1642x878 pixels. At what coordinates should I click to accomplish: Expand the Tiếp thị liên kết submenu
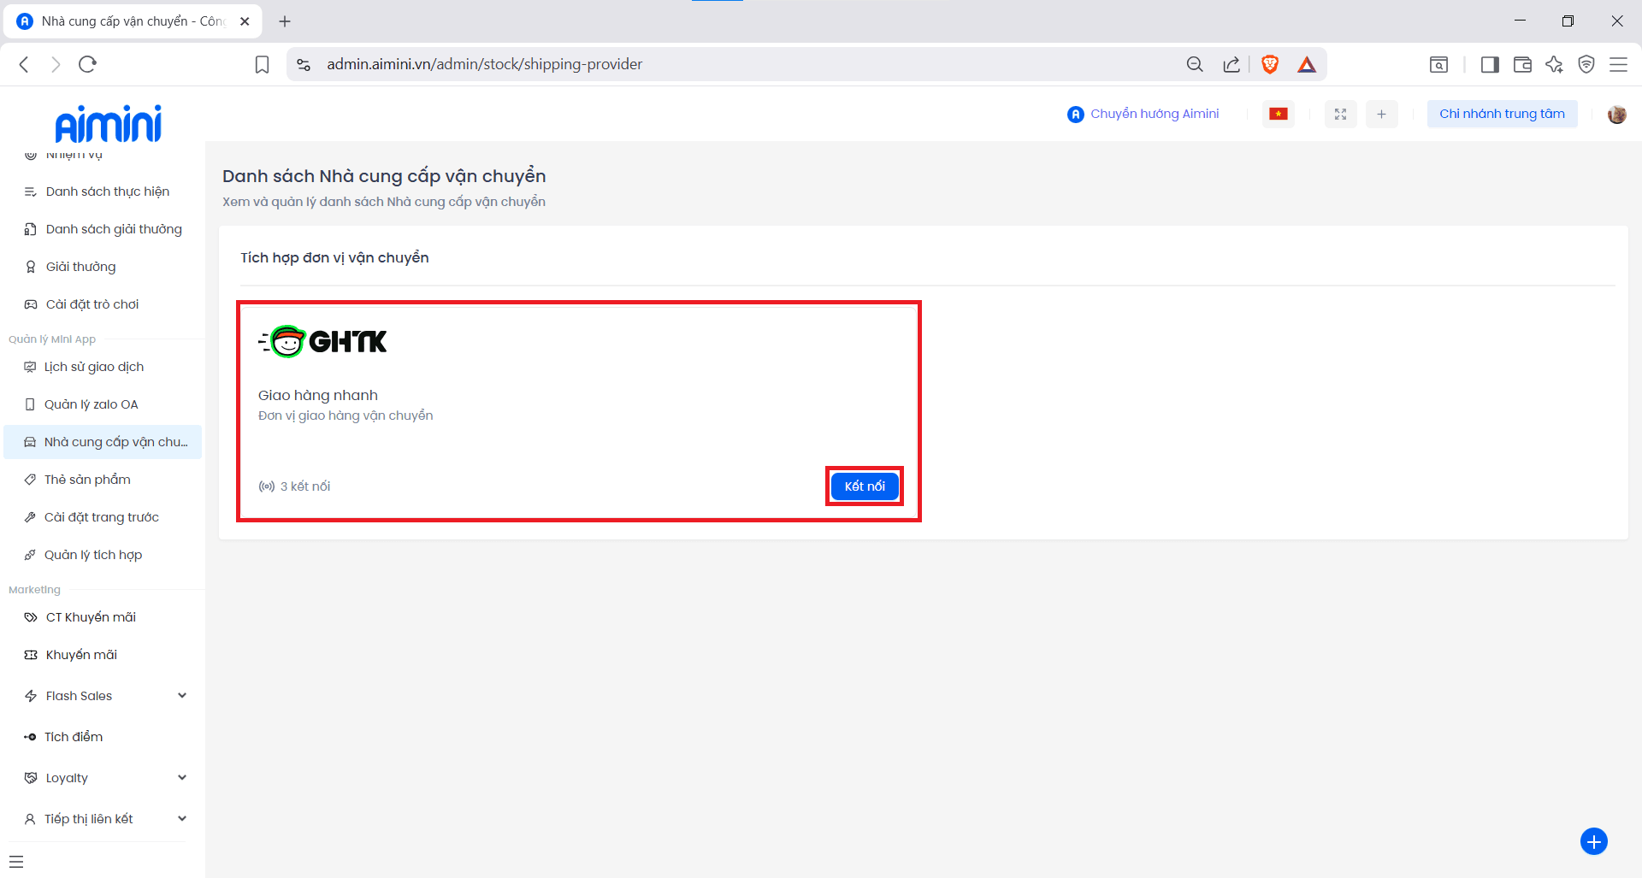tap(181, 819)
